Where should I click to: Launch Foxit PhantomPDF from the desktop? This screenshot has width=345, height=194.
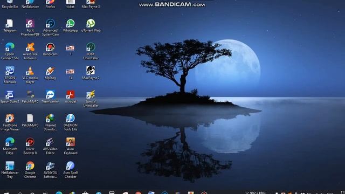[30, 24]
